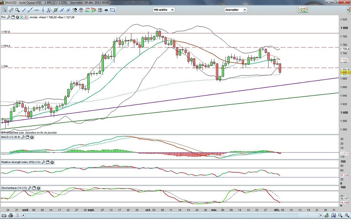Open the hammer and wrench tools icon
The image size is (351, 219).
(x=75, y=10)
